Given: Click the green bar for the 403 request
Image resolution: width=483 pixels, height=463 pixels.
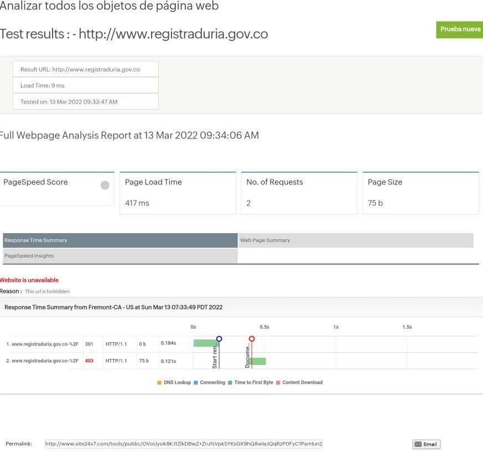Looking at the screenshot, I should (258, 361).
